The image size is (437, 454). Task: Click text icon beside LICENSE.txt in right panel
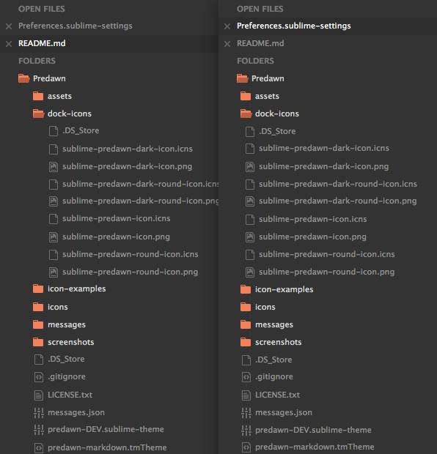pos(246,395)
